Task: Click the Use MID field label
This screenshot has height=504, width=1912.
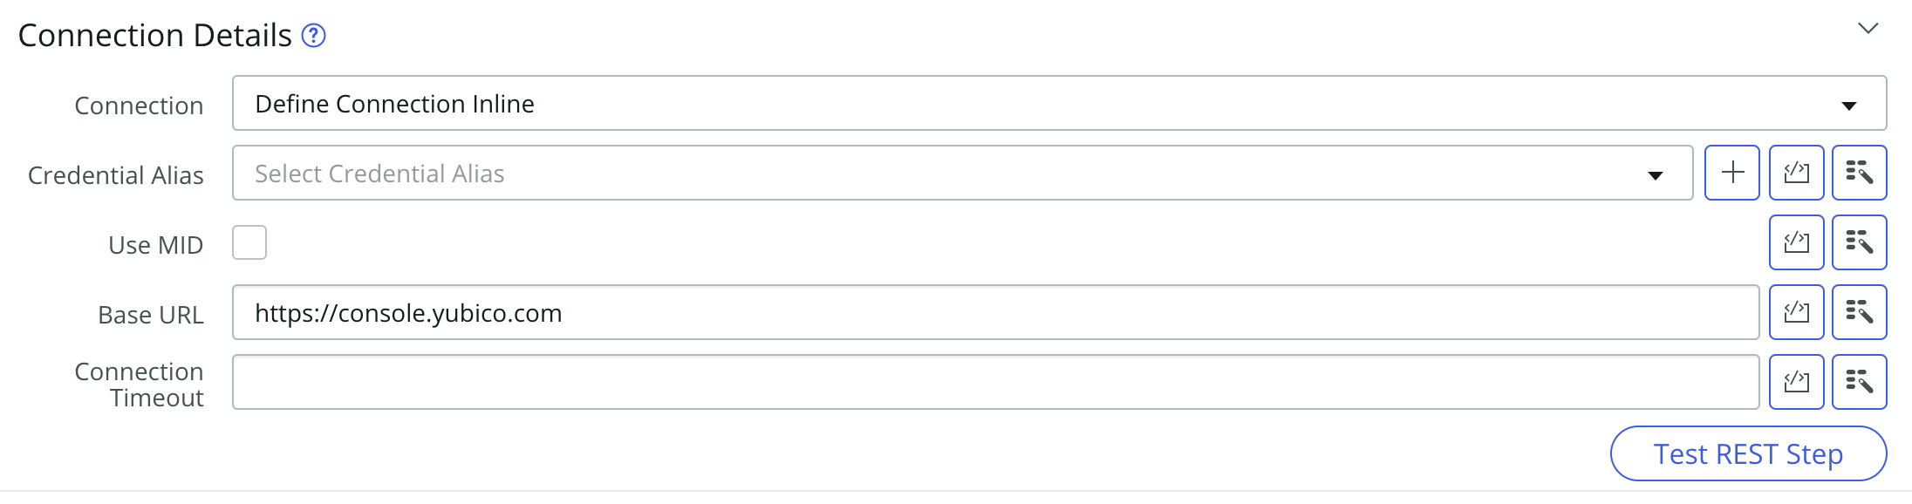Action: (x=155, y=245)
